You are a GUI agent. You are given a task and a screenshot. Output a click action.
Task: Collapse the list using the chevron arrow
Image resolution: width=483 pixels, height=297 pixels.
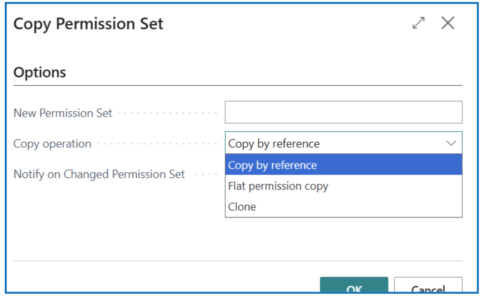pyautogui.click(x=451, y=143)
